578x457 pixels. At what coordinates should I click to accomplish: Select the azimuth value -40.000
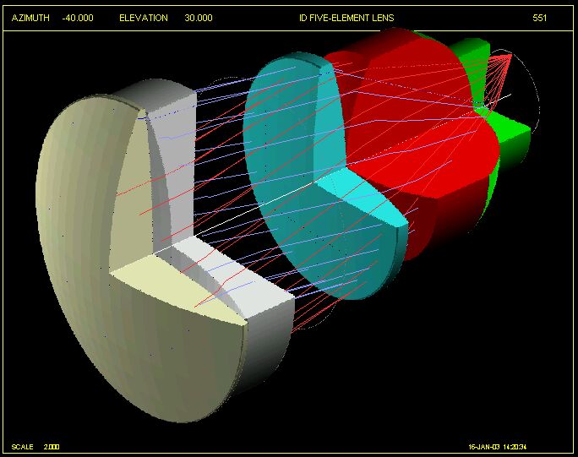(78, 18)
